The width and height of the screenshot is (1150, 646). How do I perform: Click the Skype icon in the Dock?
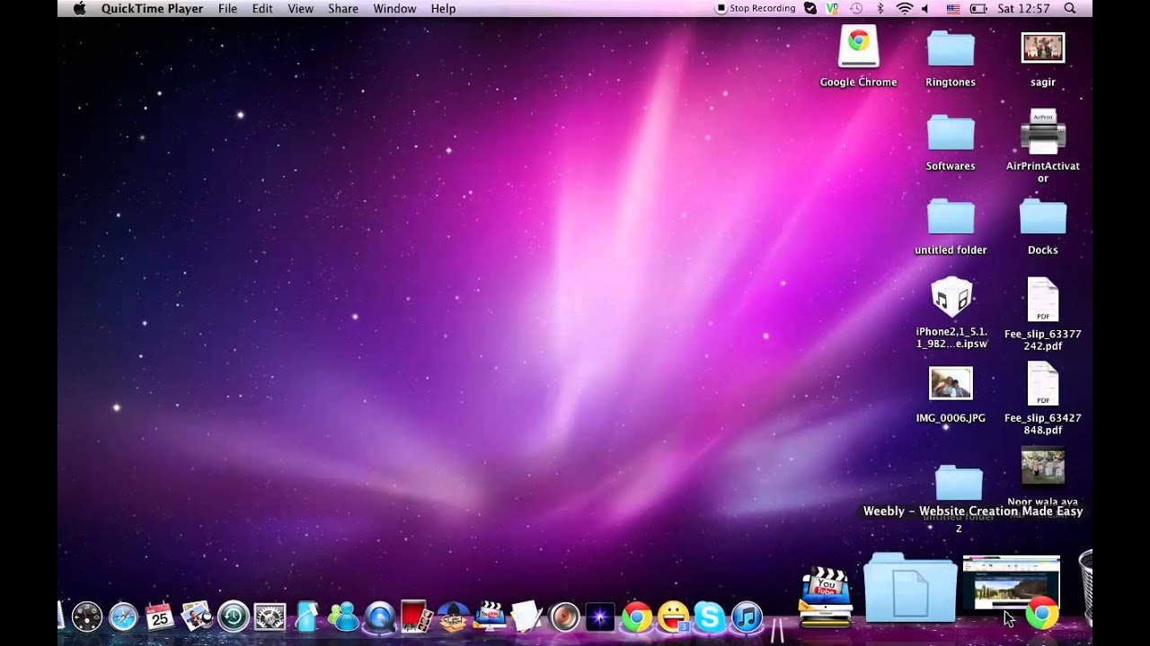tap(709, 616)
